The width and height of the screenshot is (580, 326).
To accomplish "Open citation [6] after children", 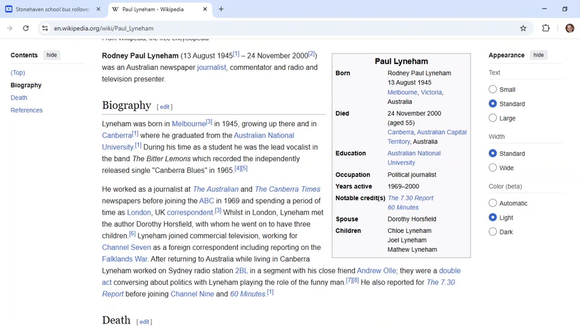I will [132, 234].
